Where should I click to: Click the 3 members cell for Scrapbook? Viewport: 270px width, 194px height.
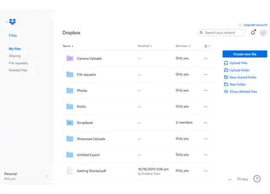(x=184, y=122)
